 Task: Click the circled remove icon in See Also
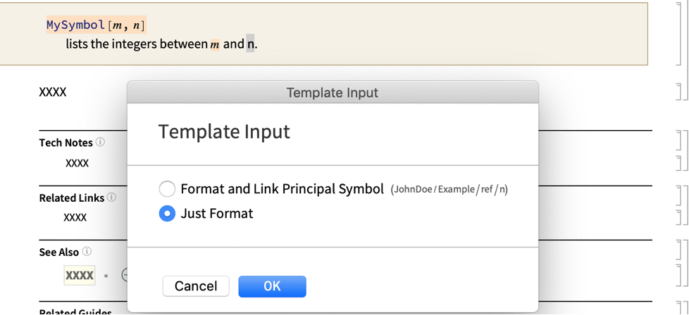tap(124, 276)
